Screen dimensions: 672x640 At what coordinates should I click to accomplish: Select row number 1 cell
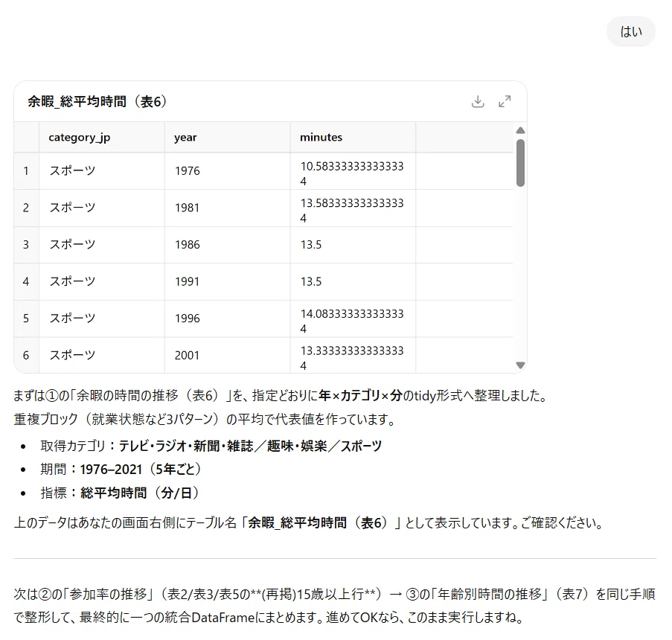(26, 171)
